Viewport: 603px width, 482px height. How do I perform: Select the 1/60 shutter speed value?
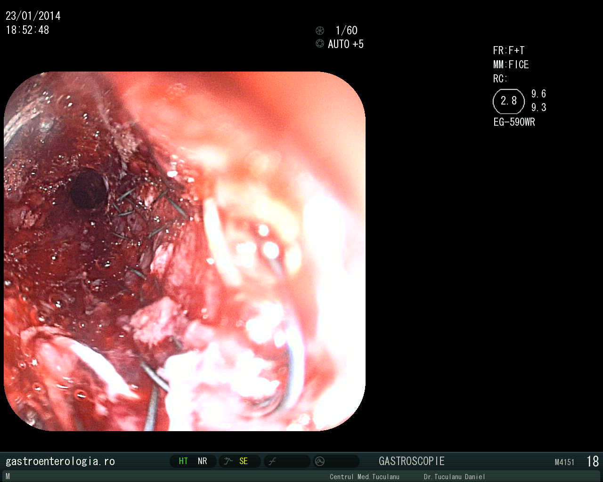click(346, 31)
